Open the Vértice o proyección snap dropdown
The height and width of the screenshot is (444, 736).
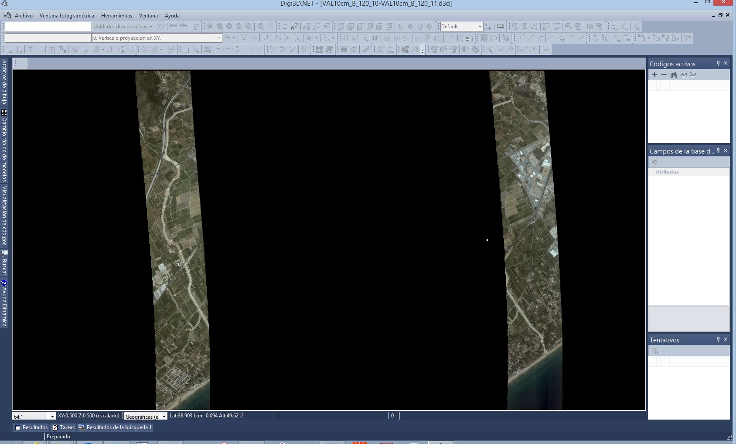[219, 38]
